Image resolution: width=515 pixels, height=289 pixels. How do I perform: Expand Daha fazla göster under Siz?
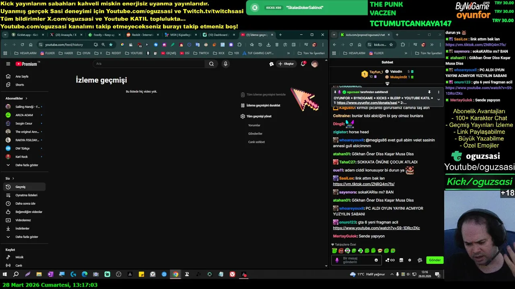[24, 237]
